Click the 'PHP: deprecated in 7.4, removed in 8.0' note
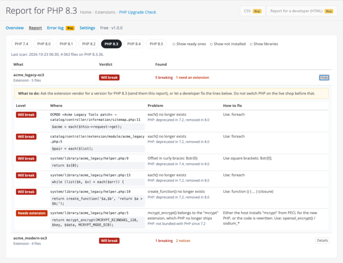 tap(178, 164)
